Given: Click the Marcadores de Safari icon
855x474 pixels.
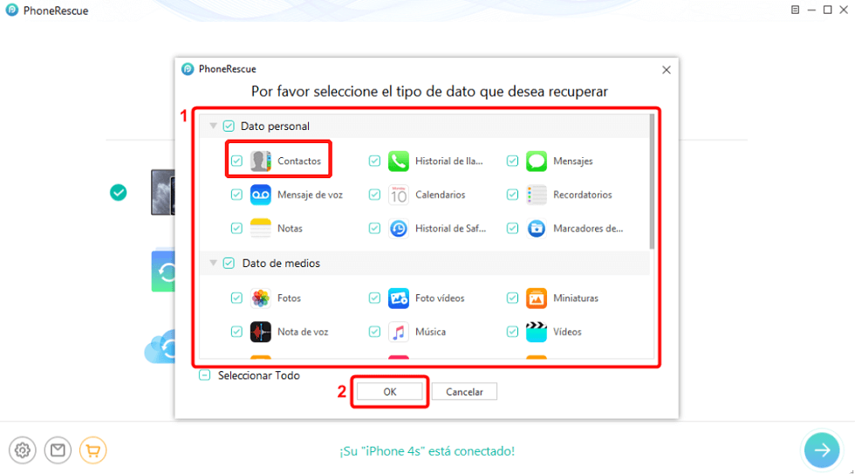Looking at the screenshot, I should click(x=537, y=229).
